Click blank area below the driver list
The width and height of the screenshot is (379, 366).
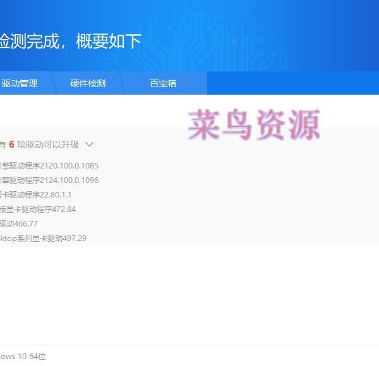(x=189, y=290)
